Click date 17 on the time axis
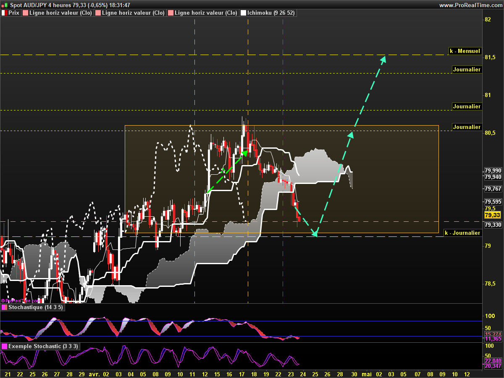This screenshot has height=378, width=504. [241, 374]
